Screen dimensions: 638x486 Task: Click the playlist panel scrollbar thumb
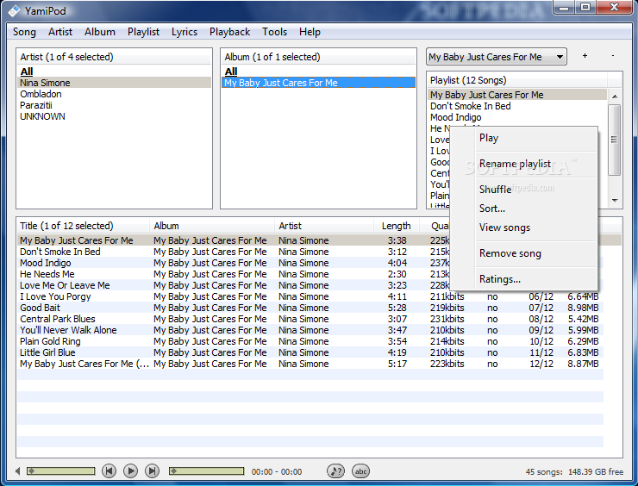(615, 140)
